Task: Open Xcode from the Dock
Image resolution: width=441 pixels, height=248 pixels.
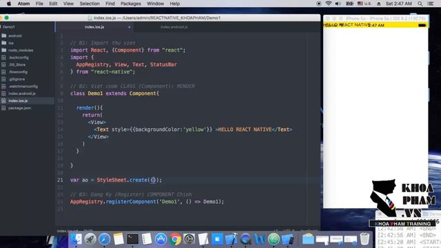Action: (232, 239)
